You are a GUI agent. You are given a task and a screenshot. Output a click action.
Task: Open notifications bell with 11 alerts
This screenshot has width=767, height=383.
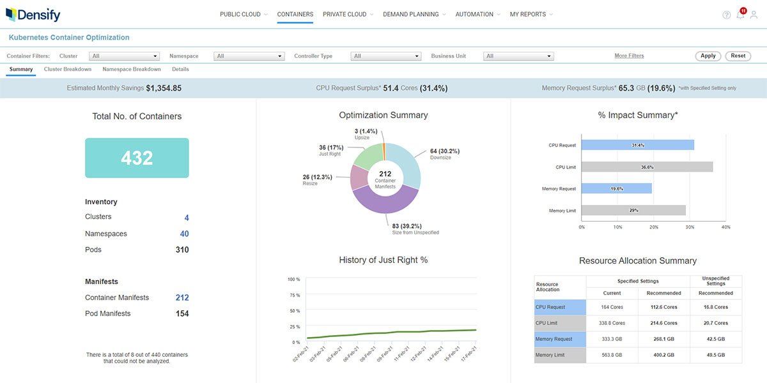(741, 15)
